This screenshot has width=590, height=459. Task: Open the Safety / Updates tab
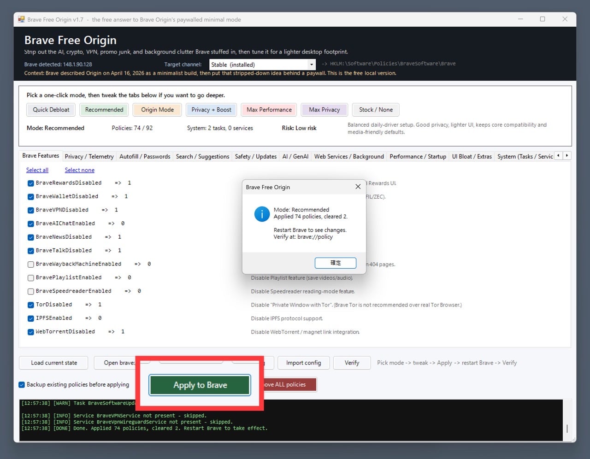(x=256, y=157)
